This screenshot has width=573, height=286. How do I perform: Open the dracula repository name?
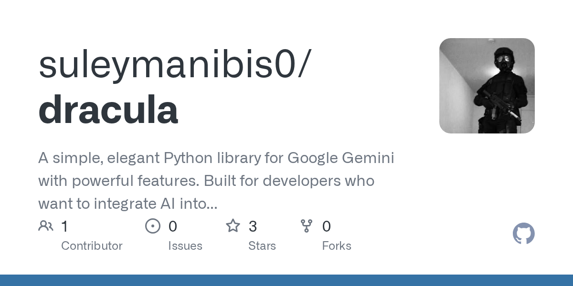(108, 110)
